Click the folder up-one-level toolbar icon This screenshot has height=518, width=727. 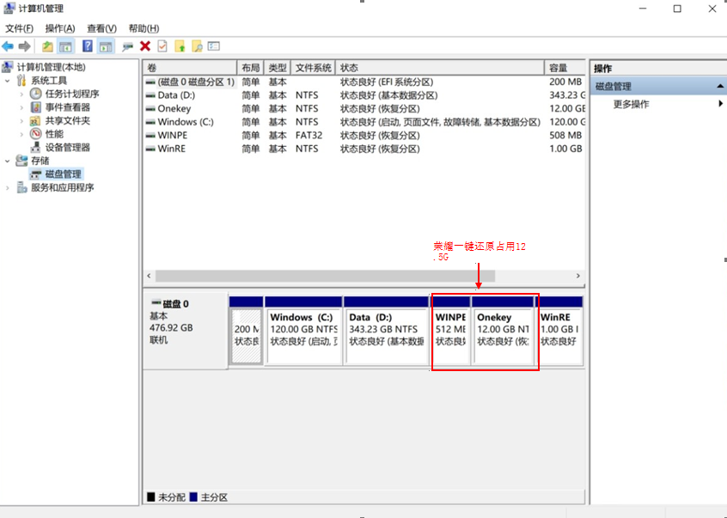[47, 46]
